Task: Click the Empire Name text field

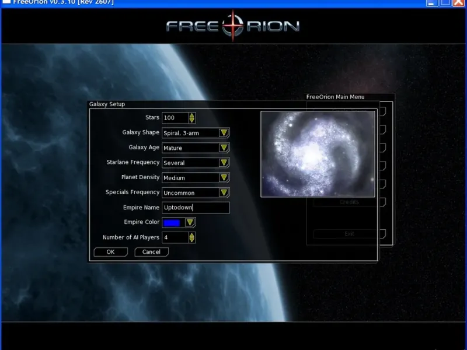Action: [196, 208]
